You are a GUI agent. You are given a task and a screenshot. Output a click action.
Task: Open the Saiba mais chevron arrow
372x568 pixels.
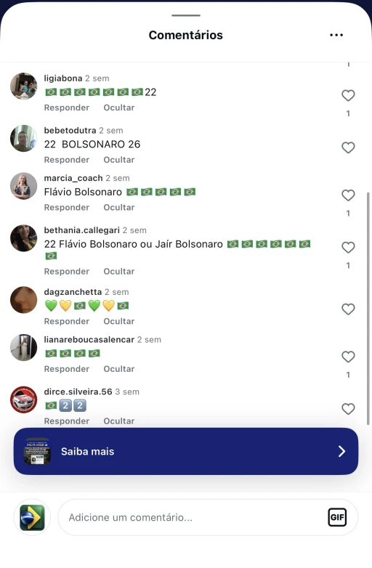341,451
